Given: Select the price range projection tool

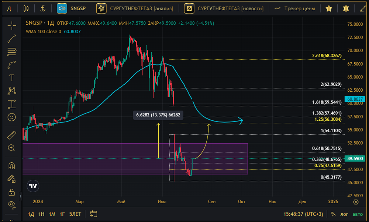Looking at the screenshot, I should (x=12, y=104).
